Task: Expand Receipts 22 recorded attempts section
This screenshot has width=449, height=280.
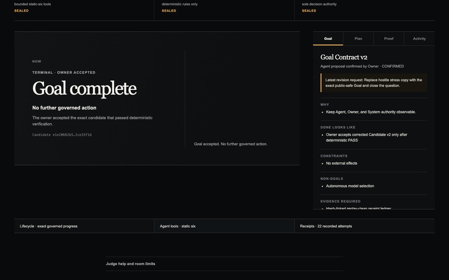Action: [x=364, y=226]
